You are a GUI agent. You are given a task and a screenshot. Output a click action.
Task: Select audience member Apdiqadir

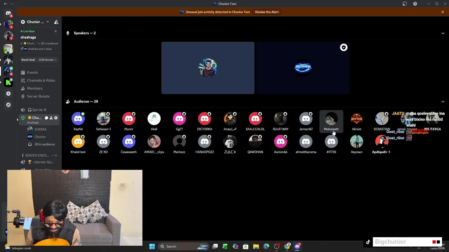381,144
